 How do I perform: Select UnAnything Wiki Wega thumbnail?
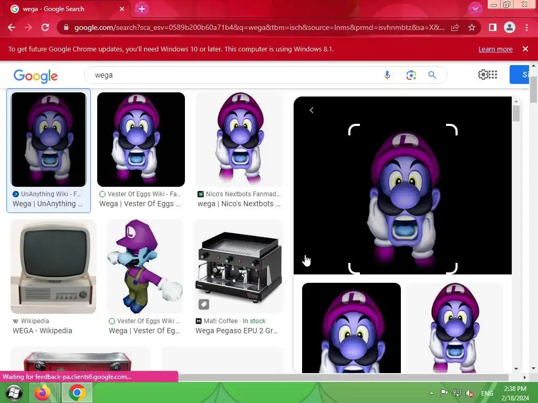point(48,140)
